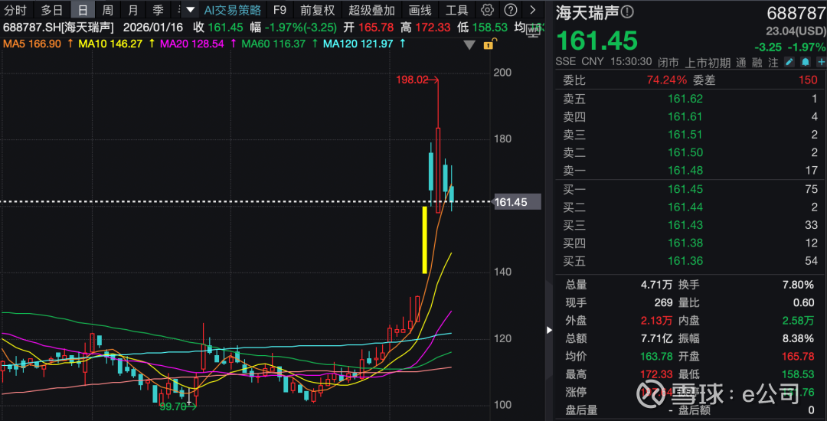Click the 上市初期 tag

708,63
